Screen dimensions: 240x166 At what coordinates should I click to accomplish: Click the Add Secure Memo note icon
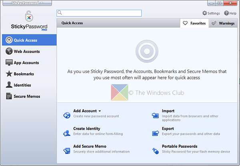[67, 151]
